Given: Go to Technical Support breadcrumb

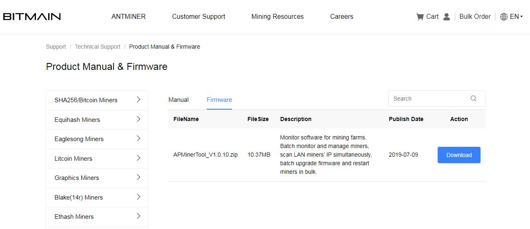Looking at the screenshot, I should [98, 47].
